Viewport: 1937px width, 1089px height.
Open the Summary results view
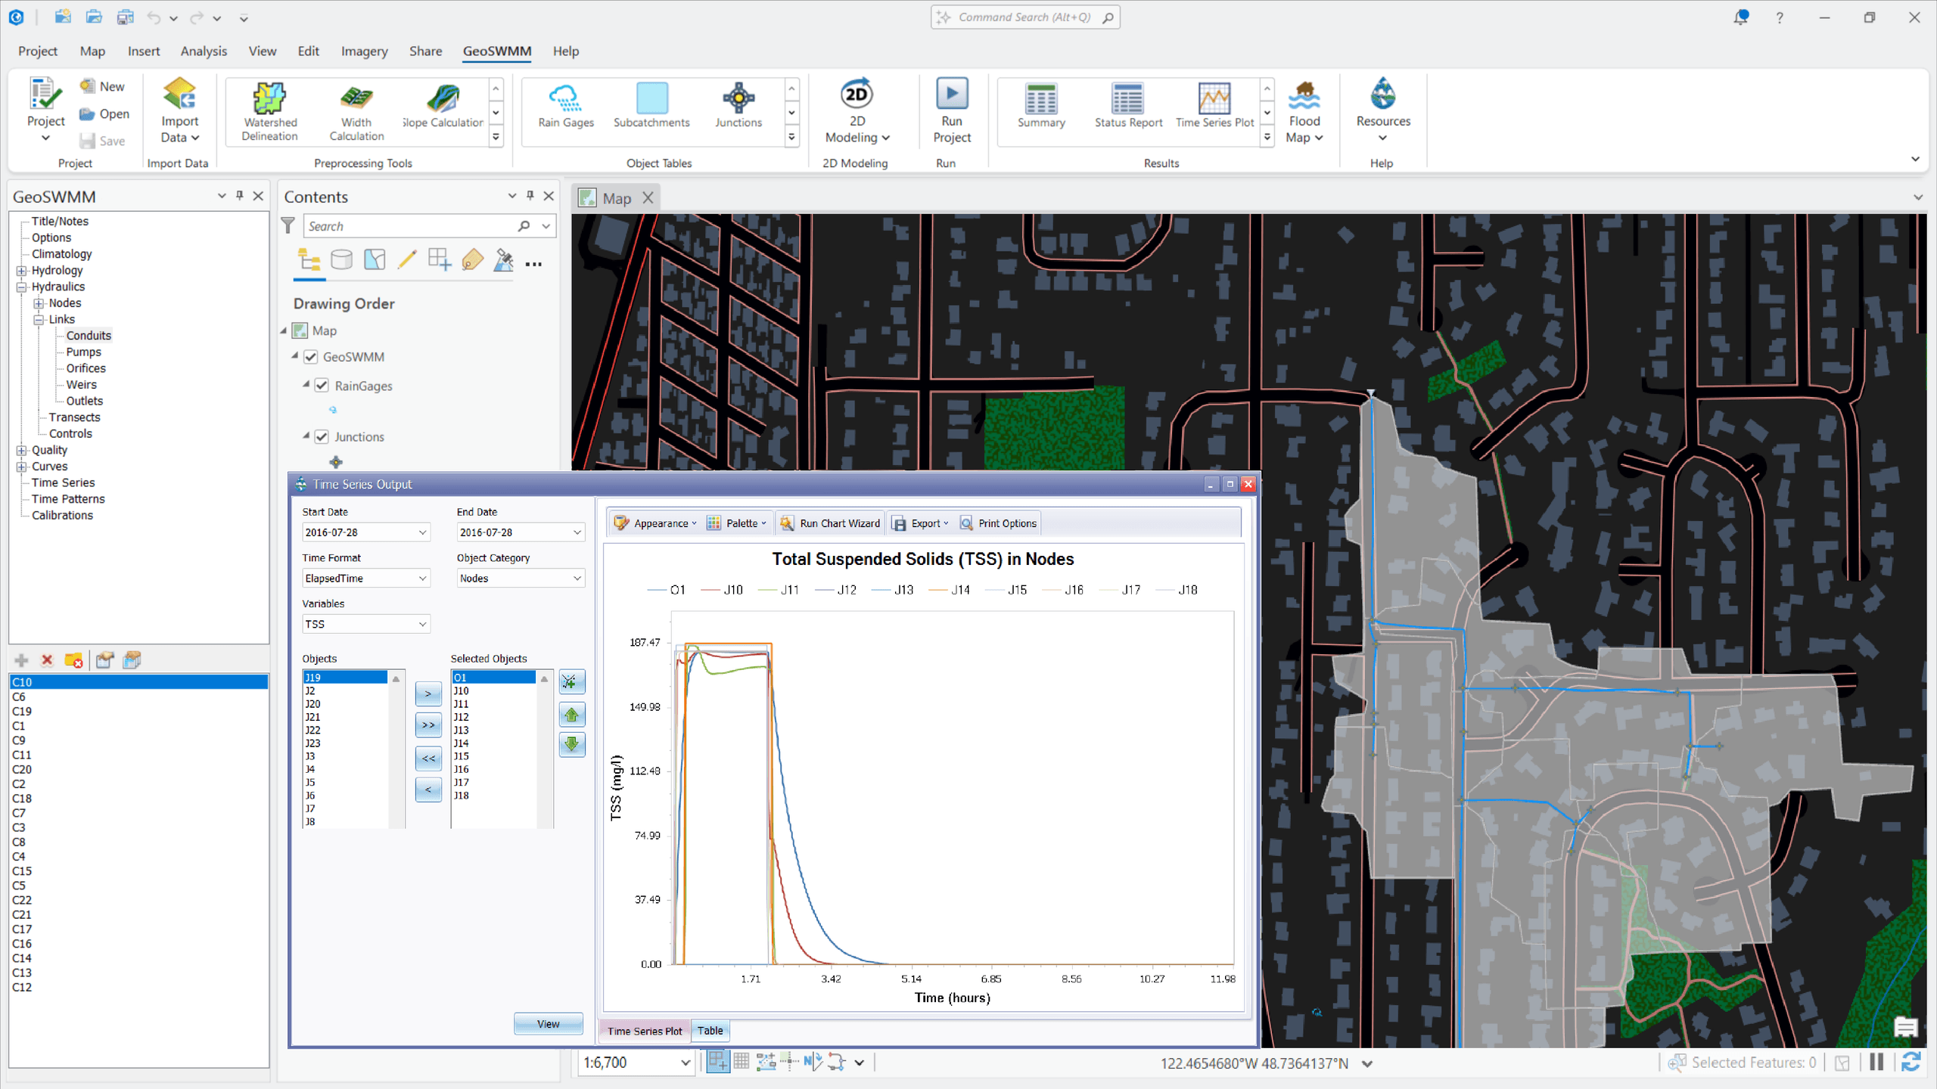click(1040, 108)
